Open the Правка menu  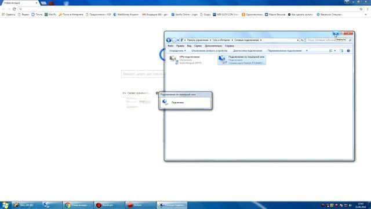coord(180,46)
